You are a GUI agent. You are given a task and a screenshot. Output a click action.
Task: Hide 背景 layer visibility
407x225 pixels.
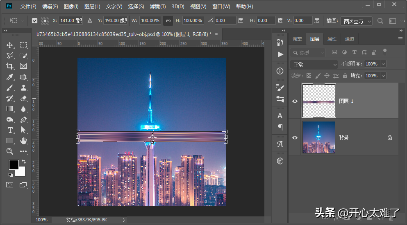(x=295, y=137)
